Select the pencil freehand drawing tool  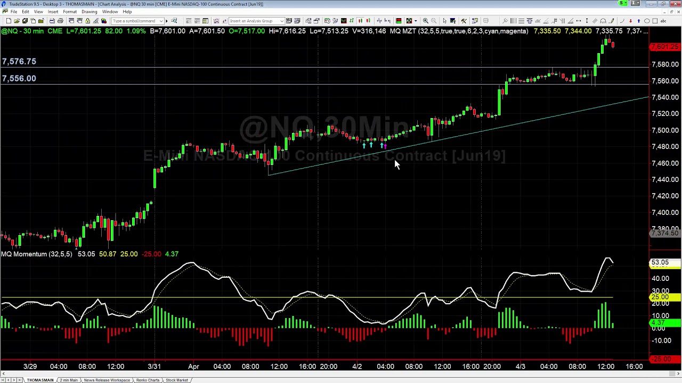click(x=611, y=21)
